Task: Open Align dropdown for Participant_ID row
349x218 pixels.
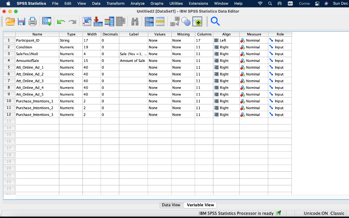Action: click(226, 40)
